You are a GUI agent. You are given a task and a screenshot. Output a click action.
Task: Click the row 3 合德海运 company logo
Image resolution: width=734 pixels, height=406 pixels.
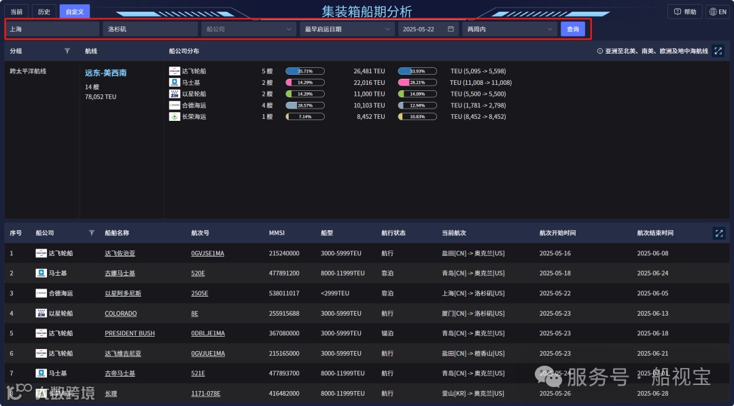pyautogui.click(x=41, y=293)
